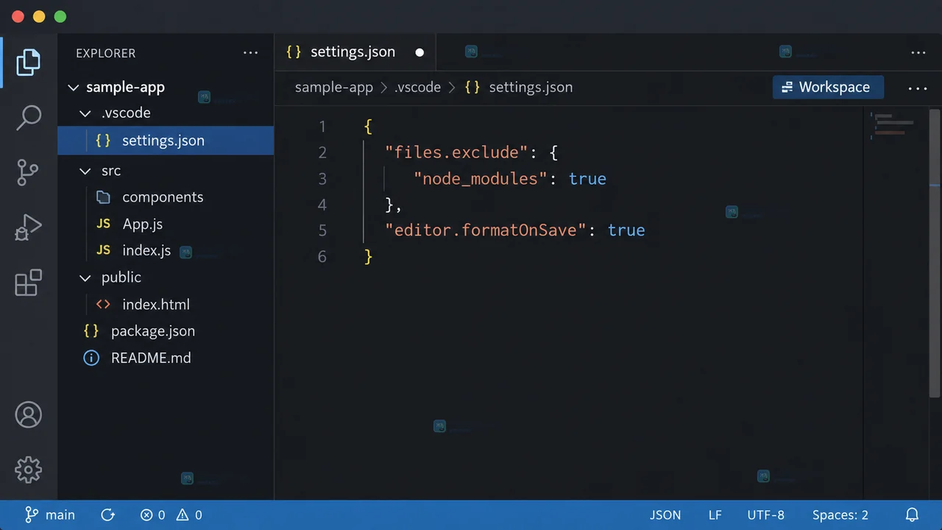The width and height of the screenshot is (942, 530).
Task: Click the JS icon beside index.js
Action: 104,250
